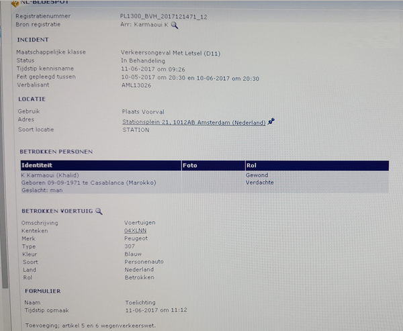Open the map pin icon next to the address
The image size is (403, 331).
click(x=271, y=122)
